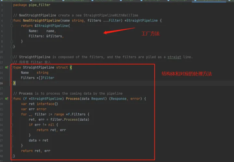Image resolution: width=234 pixels, height=162 pixels.
Task: Click *f.Filters in the for loop
Action: point(76,115)
